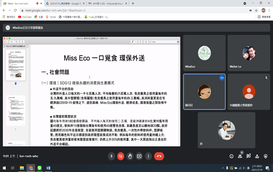This screenshot has height=172, width=273.
Task: Open the I-Lab Google Drive bookmark
Action: coord(97,17)
